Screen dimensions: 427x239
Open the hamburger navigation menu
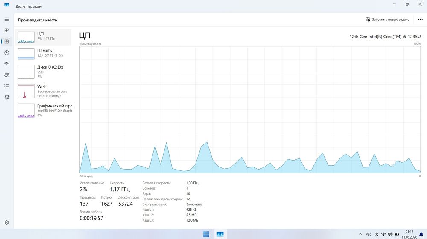pyautogui.click(x=6, y=20)
